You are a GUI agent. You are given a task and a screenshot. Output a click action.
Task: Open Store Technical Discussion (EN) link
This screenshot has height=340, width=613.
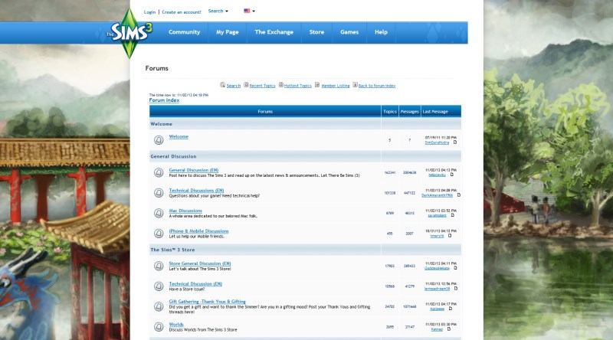click(195, 284)
